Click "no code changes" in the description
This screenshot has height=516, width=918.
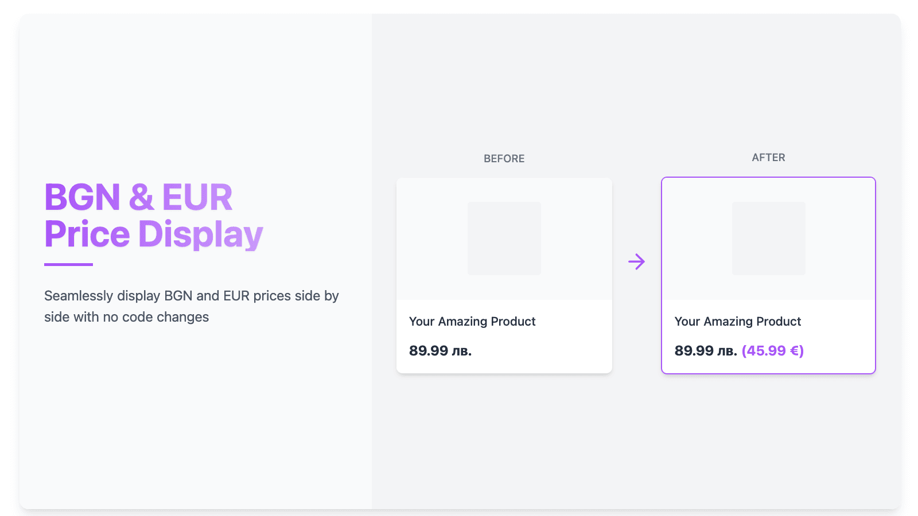tap(155, 317)
